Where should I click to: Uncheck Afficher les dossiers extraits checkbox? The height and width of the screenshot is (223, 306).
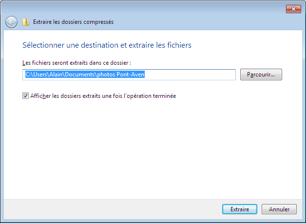(x=25, y=96)
